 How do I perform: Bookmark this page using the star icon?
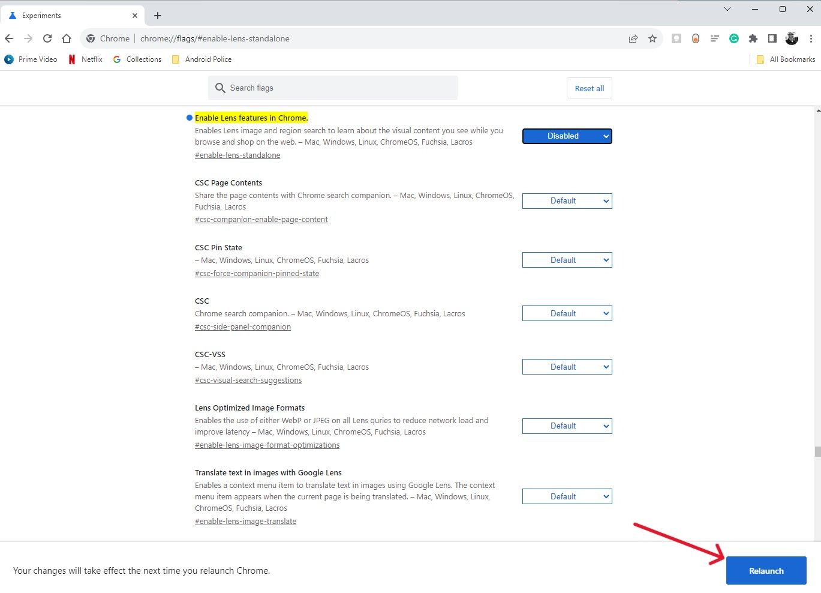pyautogui.click(x=652, y=38)
